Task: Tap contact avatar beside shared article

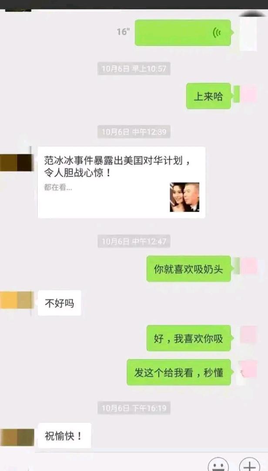Action: [17, 163]
